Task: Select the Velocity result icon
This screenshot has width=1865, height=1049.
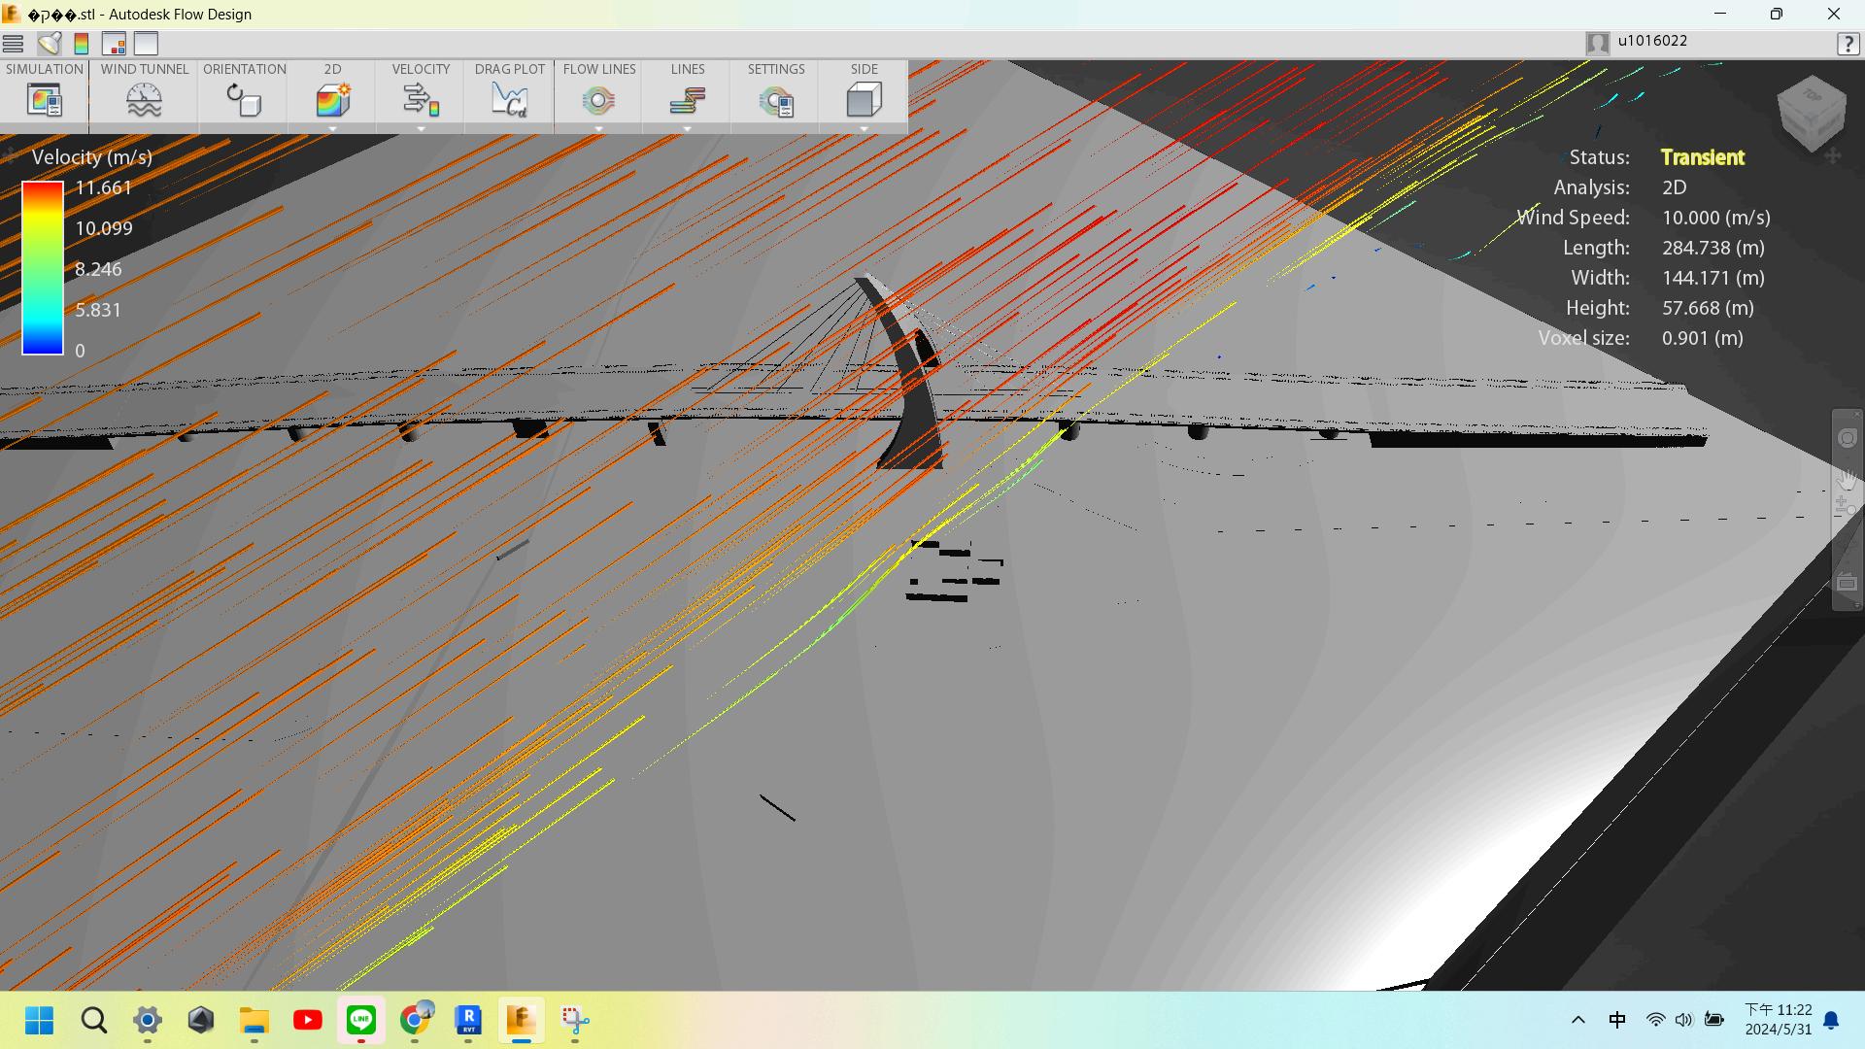Action: pos(421,99)
